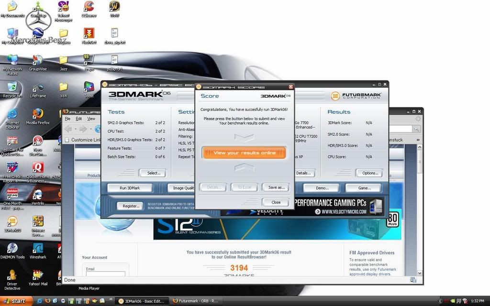Open the pubip.txt file on the desktop
Viewport: 490px width, 306px height.
coord(114,63)
